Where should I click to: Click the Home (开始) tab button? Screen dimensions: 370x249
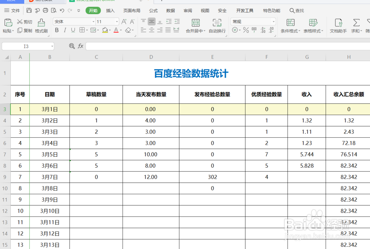coord(93,11)
